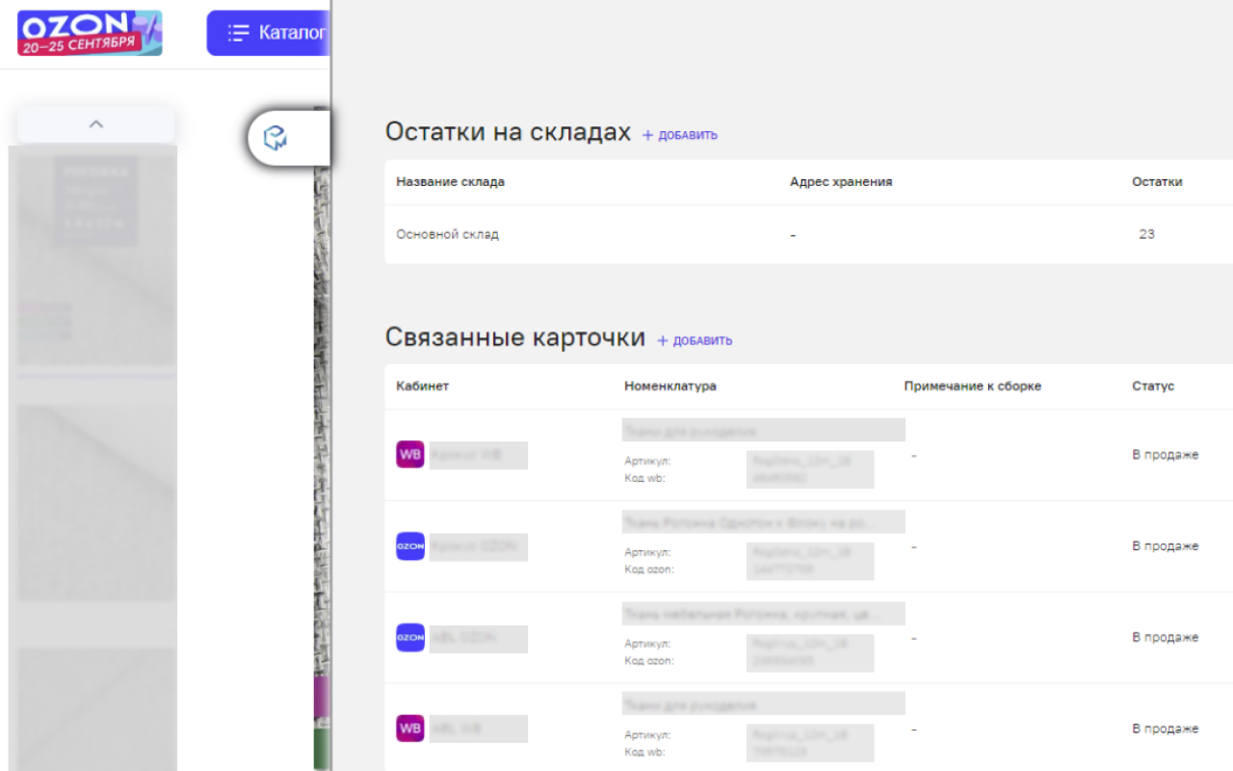Click the OZON badge on the second linked card
Screen dimensions: 1233x771
409,546
